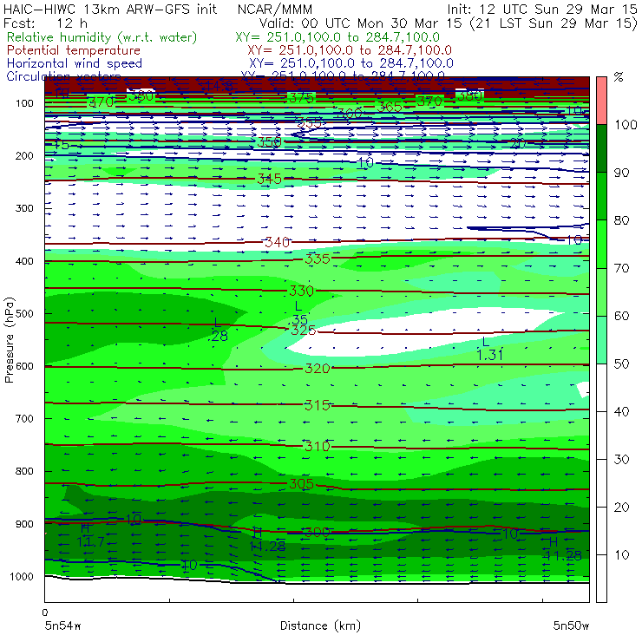The image size is (642, 642).
Task: Click the 80–90% green colorbar segment
Action: (x=601, y=196)
